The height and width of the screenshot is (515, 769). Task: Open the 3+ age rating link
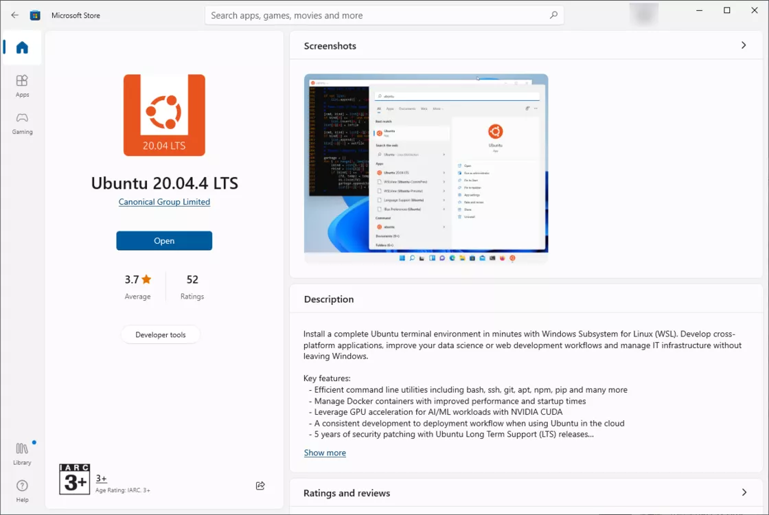click(x=101, y=478)
